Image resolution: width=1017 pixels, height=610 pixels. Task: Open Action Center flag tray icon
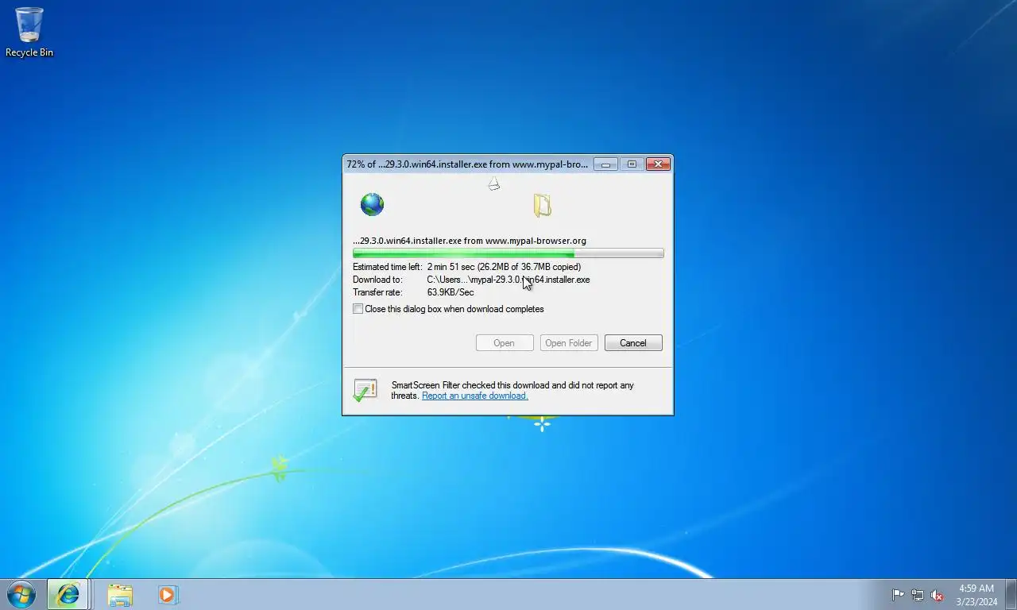pos(898,595)
